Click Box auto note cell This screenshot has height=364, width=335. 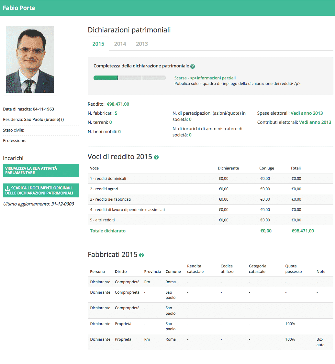(x=320, y=342)
